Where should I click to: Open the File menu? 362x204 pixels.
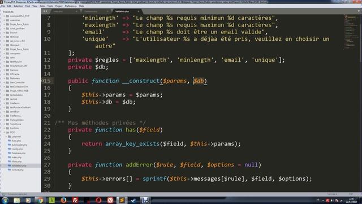coord(3,6)
